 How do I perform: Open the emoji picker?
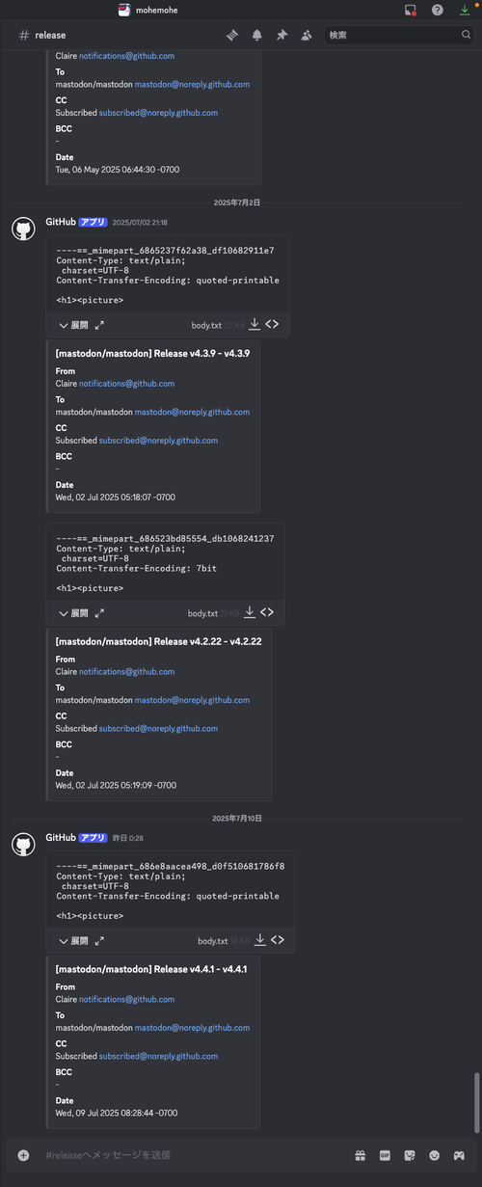point(435,1155)
